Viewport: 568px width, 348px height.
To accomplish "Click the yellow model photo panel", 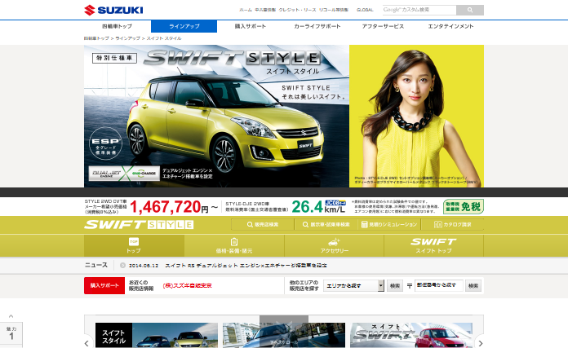I will [416, 116].
